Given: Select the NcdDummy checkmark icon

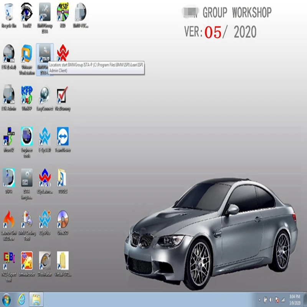Looking at the screenshot, I should [x=63, y=98].
